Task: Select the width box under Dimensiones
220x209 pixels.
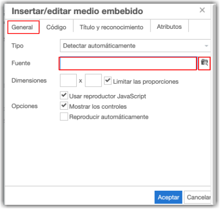Action: tap(68, 80)
